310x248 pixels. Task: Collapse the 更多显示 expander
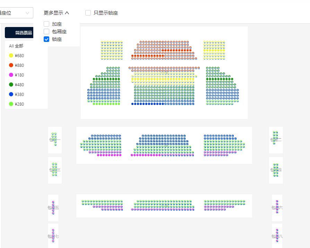click(x=56, y=13)
